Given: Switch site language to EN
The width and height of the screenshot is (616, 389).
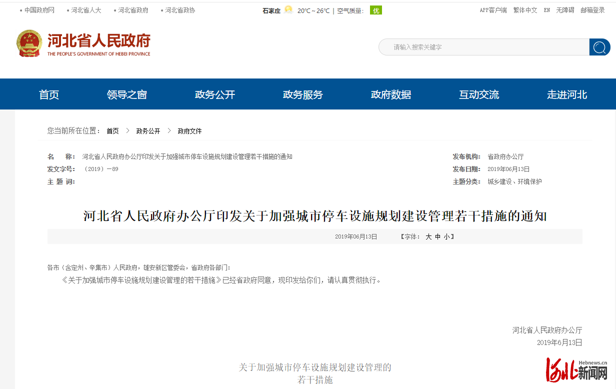Looking at the screenshot, I should [x=547, y=9].
